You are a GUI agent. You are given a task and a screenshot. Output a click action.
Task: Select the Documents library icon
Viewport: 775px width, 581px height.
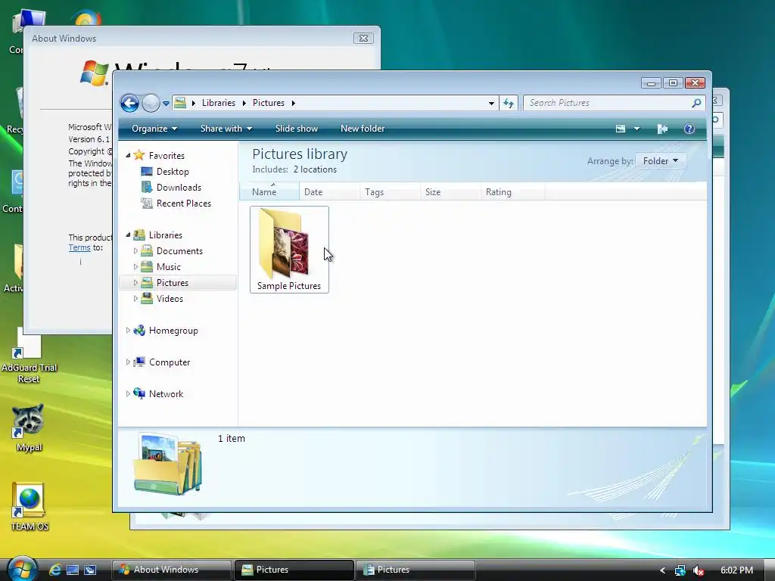147,251
